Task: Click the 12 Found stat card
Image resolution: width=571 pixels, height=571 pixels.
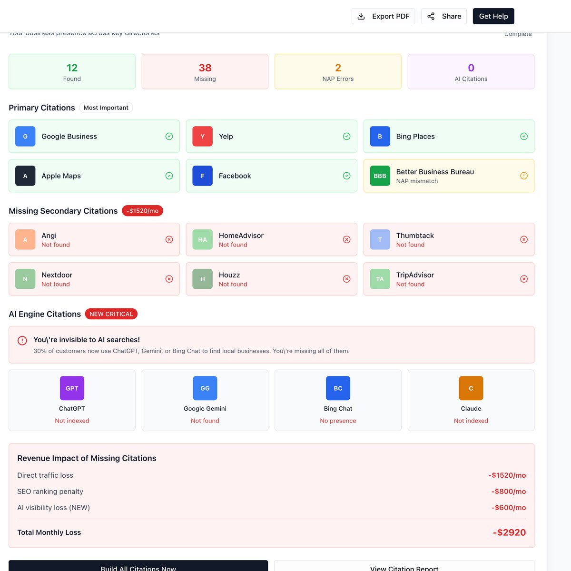Action: [72, 71]
